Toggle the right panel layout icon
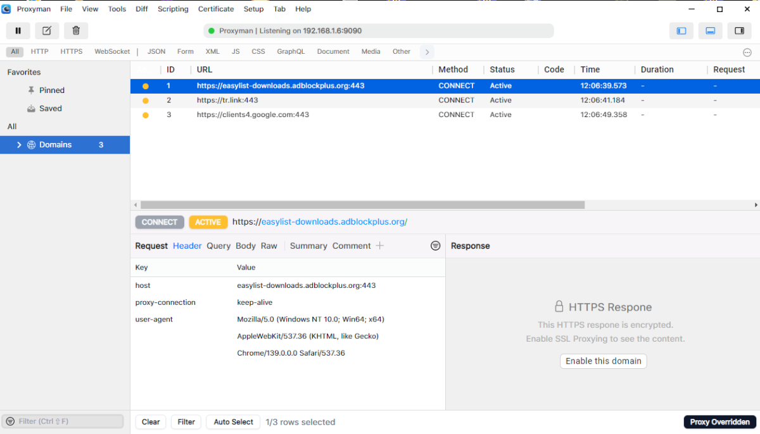Viewport: 760px width, 434px height. pos(739,30)
